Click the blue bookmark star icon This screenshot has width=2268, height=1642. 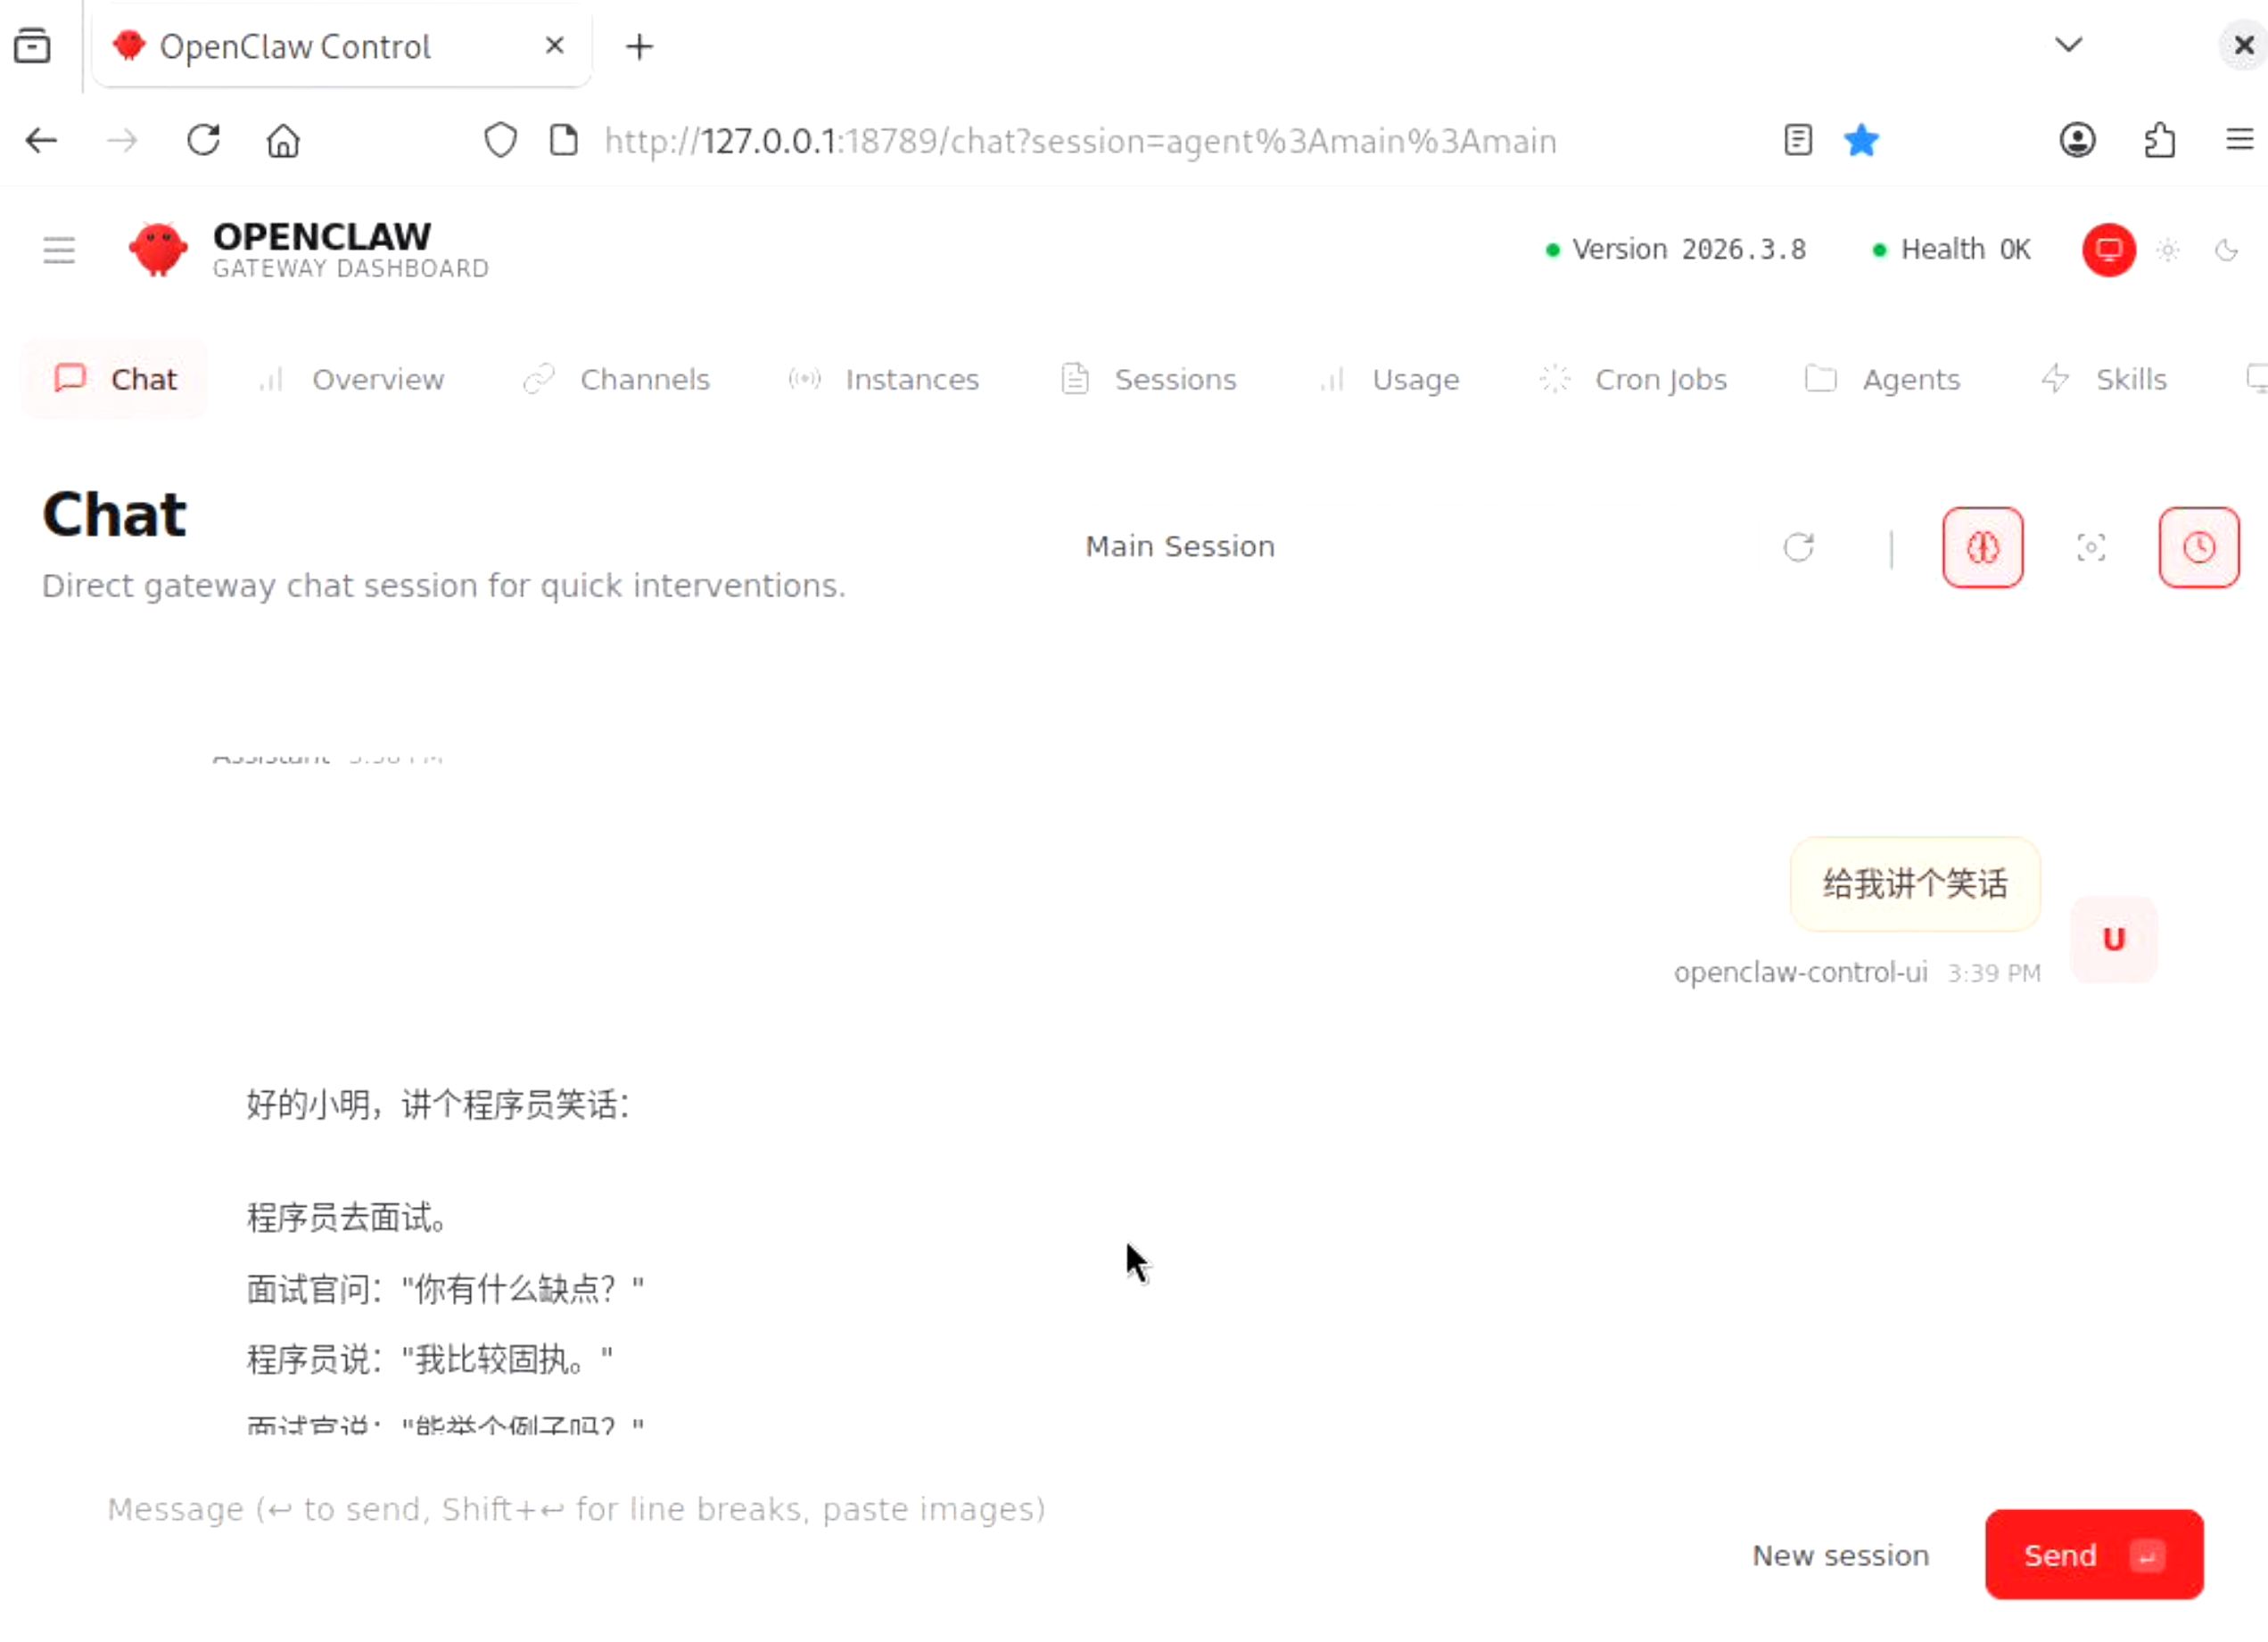pos(1861,141)
